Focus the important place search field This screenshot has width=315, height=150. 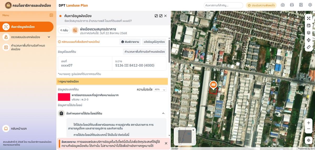223,5
